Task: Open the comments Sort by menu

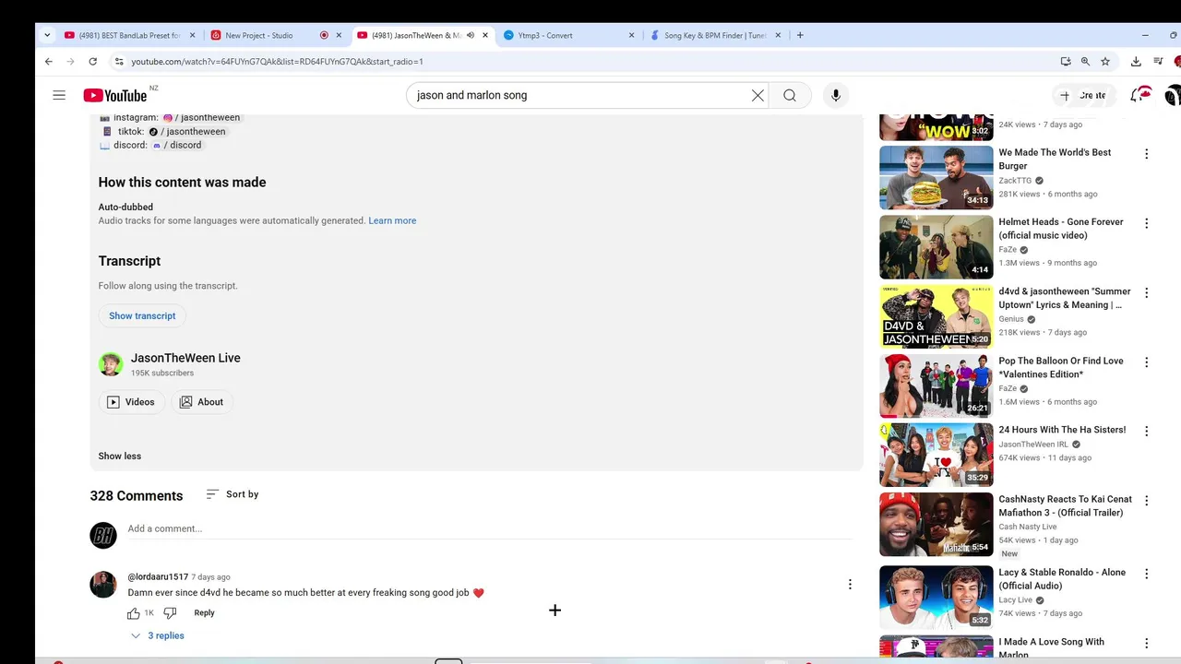Action: point(233,494)
